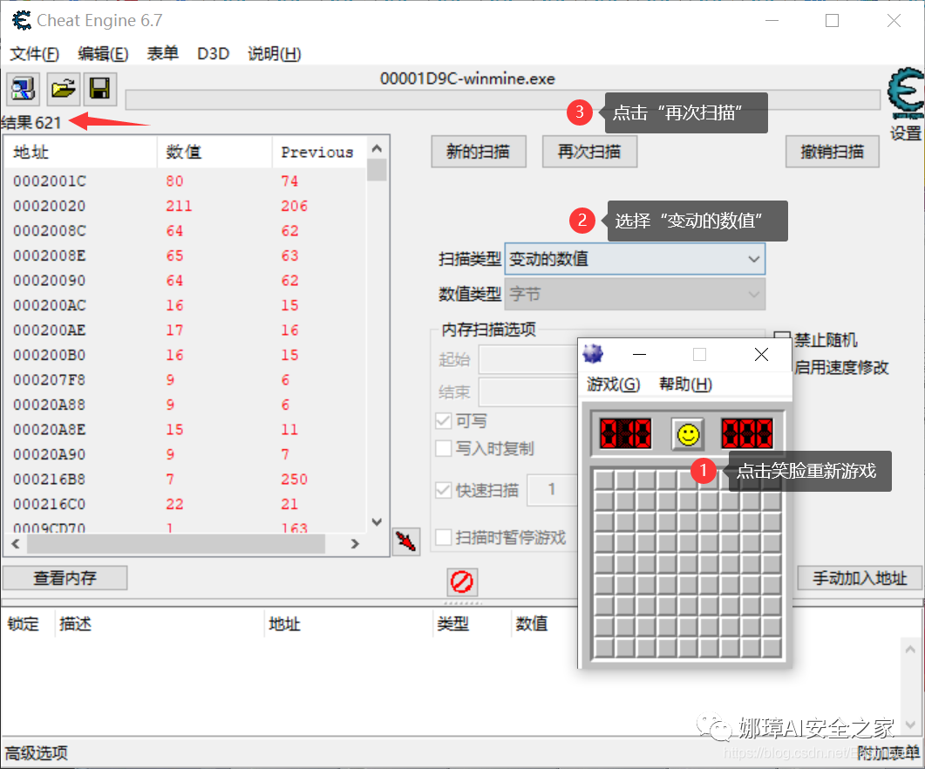
Task: Click the 再次扫描 button
Action: (x=590, y=152)
